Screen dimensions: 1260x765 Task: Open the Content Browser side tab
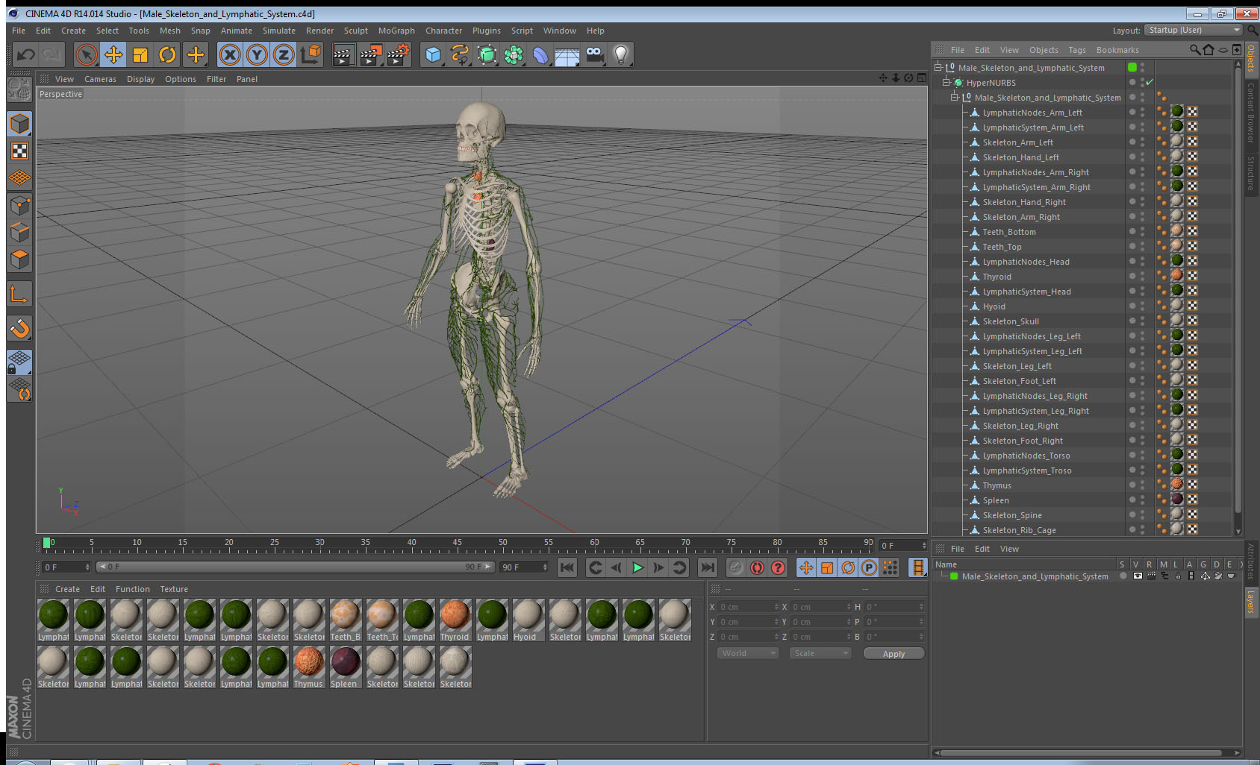1250,113
